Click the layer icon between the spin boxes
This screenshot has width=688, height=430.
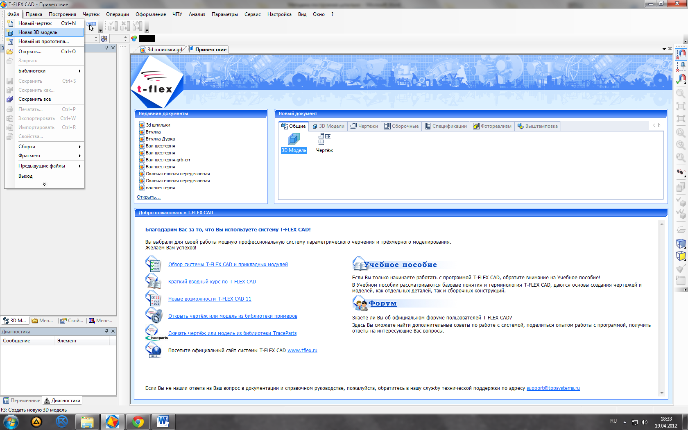pyautogui.click(x=104, y=38)
